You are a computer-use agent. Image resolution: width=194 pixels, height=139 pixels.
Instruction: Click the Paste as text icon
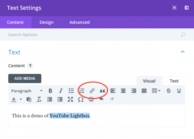29,100
